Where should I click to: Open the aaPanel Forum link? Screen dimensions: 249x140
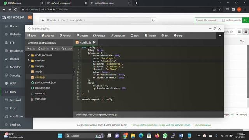[x=182, y=125]
